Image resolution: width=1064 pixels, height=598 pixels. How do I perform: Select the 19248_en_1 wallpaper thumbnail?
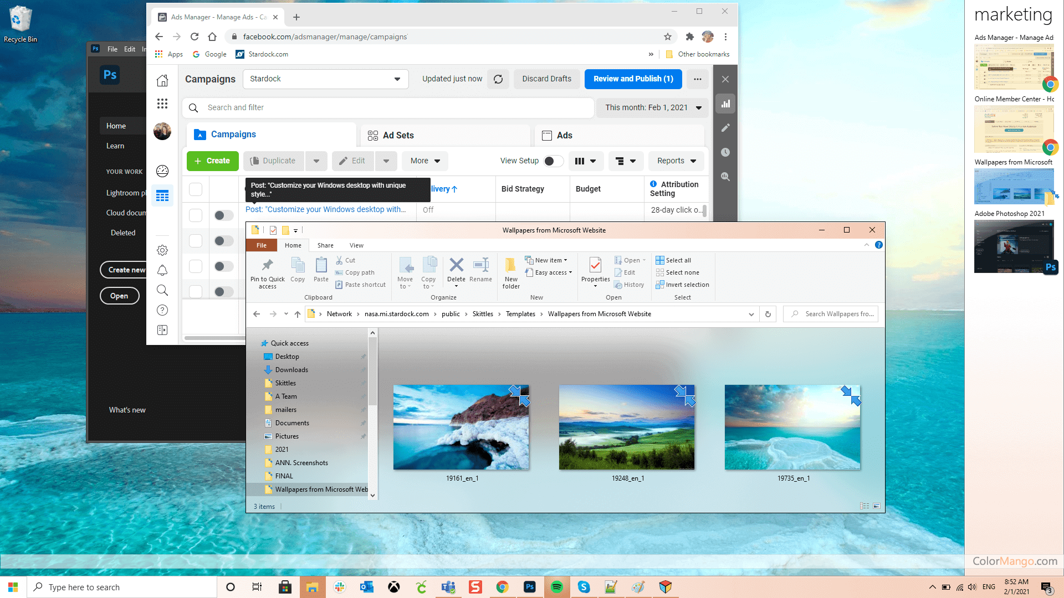626,427
